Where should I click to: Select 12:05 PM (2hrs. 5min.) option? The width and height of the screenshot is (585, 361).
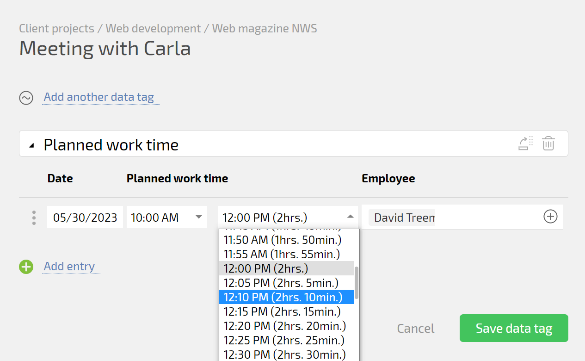(281, 283)
